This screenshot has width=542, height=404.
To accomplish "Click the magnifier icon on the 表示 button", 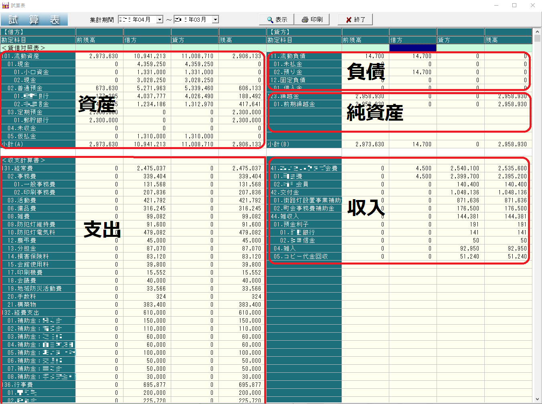I will (x=269, y=19).
